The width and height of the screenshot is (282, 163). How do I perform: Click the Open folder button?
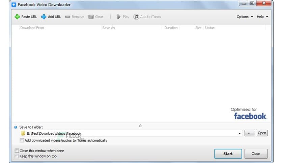[262, 133]
